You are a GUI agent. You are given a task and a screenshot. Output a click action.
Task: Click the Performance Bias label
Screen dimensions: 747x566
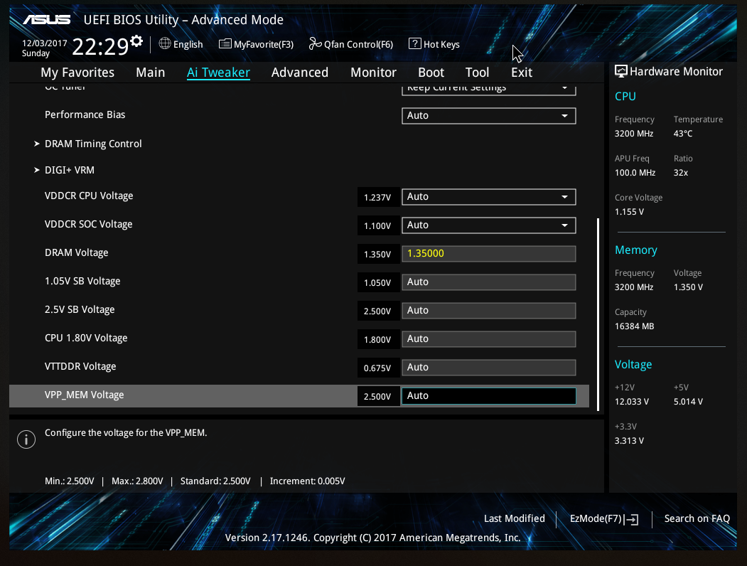point(85,114)
